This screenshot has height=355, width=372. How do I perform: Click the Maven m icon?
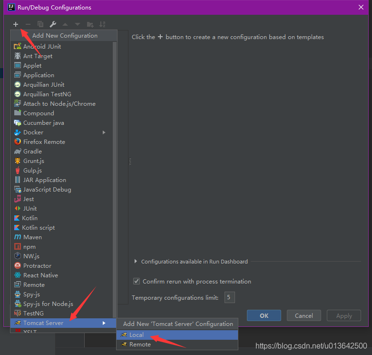(18, 237)
